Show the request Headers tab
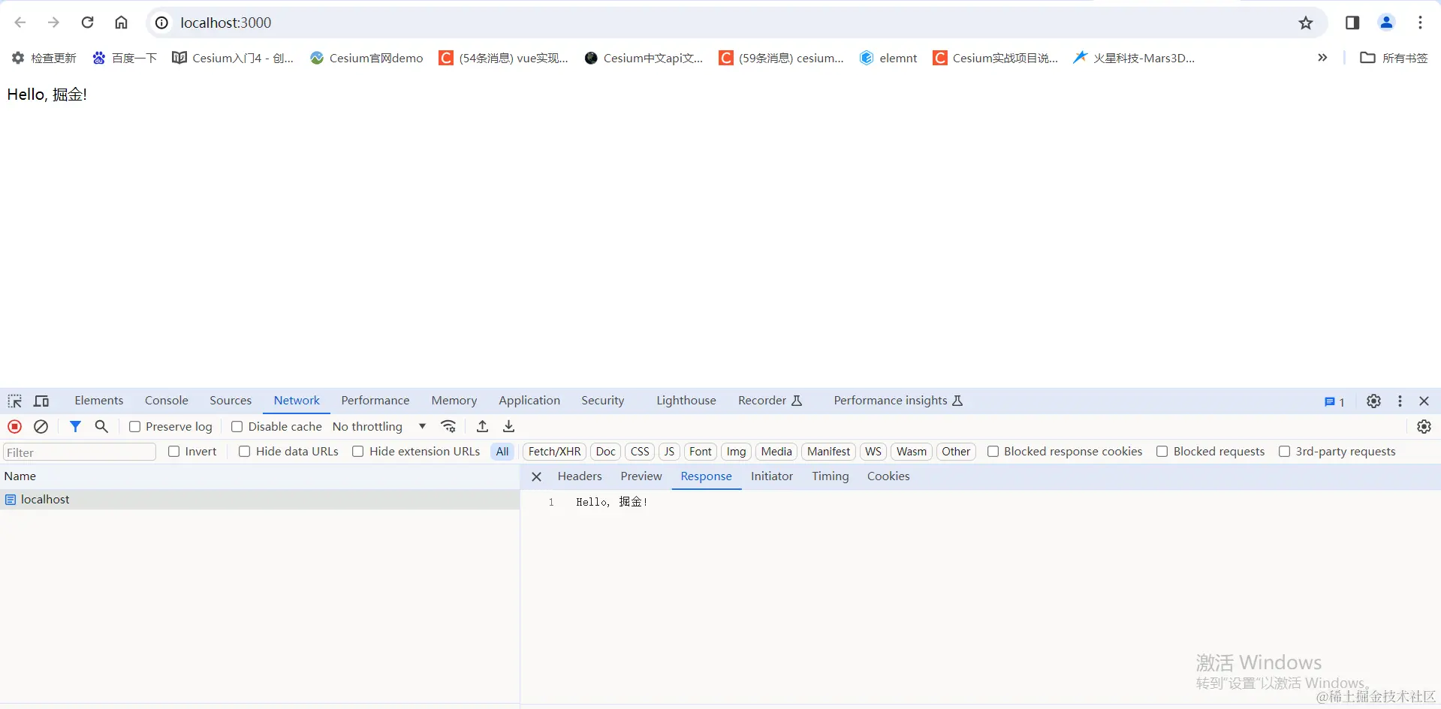The height and width of the screenshot is (709, 1441). point(580,476)
